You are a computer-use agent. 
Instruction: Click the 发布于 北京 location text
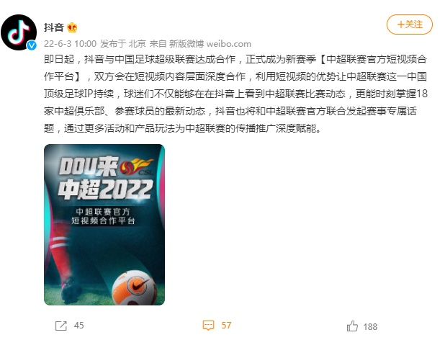point(123,44)
